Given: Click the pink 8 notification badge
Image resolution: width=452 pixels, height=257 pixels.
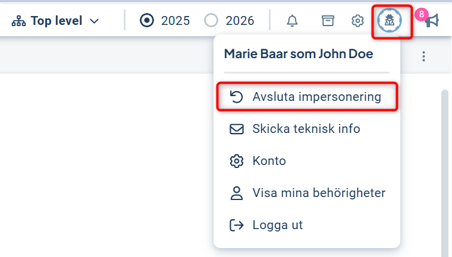Looking at the screenshot, I should [421, 14].
